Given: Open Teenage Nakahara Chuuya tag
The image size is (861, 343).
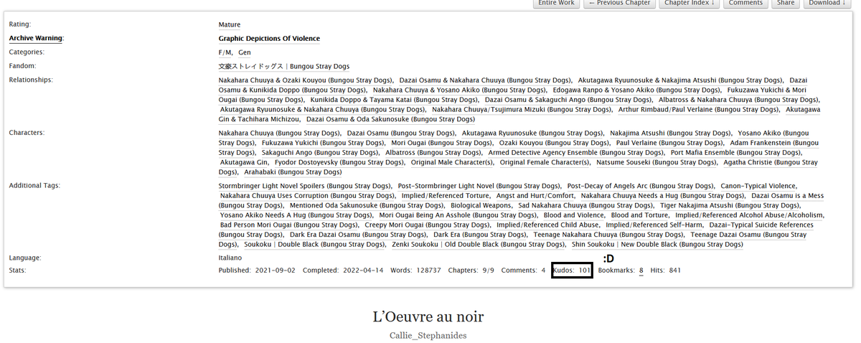Looking at the screenshot, I should click(x=608, y=235).
